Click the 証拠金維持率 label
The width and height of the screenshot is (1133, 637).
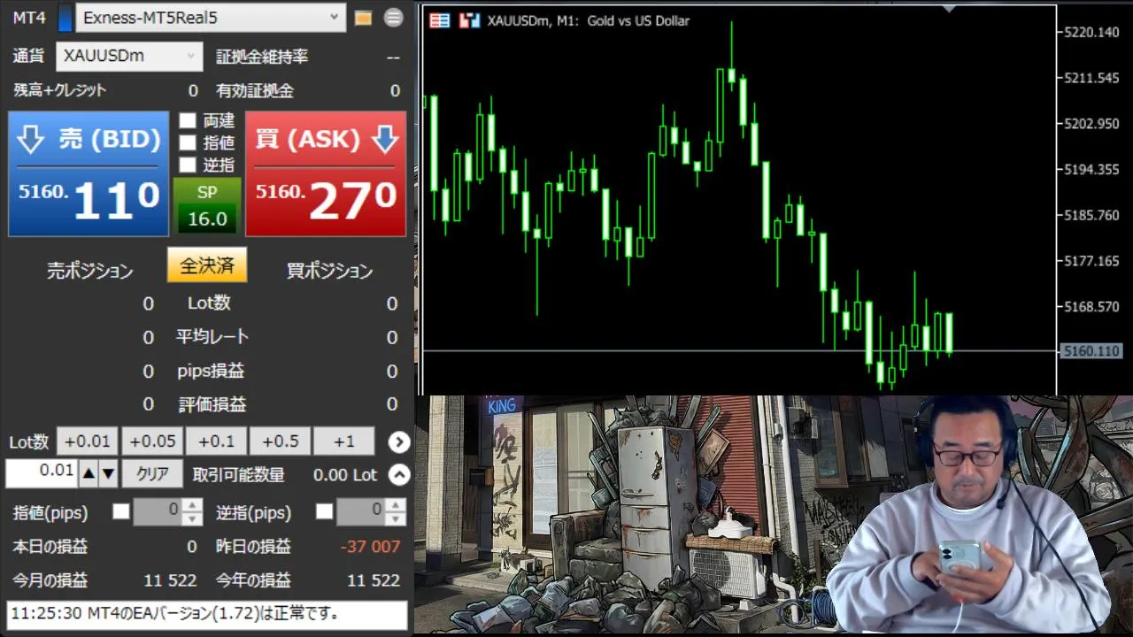coord(262,57)
